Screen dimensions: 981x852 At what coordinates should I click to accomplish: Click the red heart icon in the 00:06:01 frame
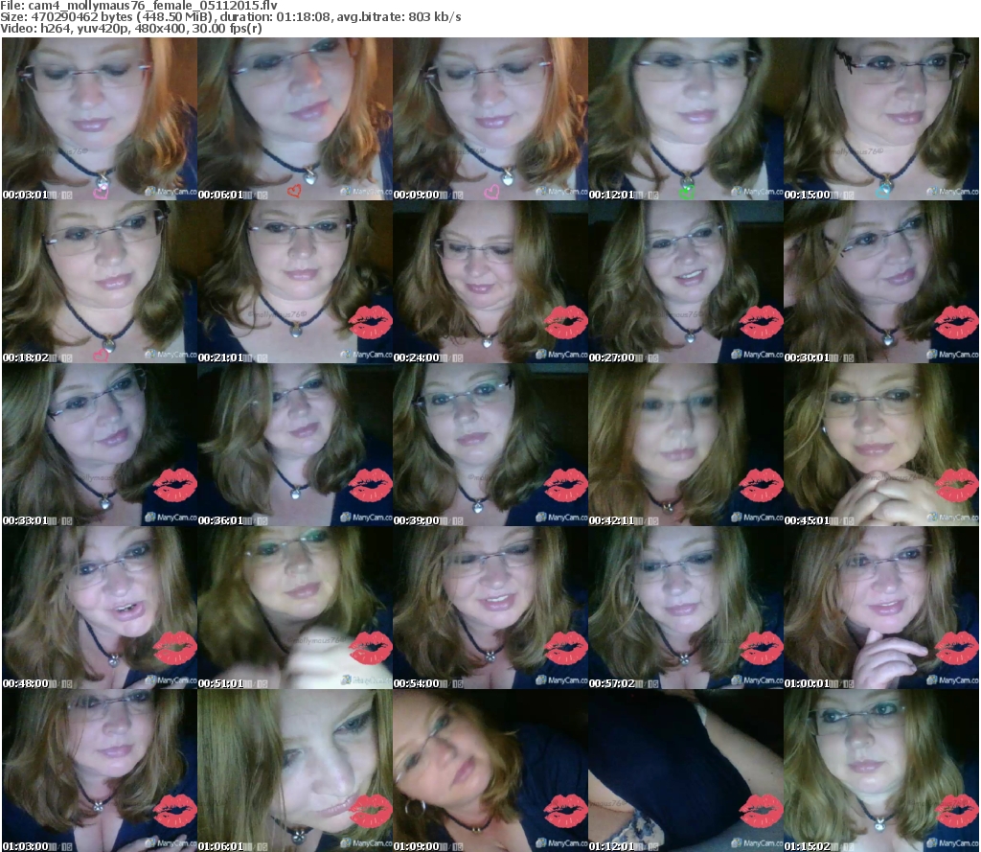pos(294,191)
